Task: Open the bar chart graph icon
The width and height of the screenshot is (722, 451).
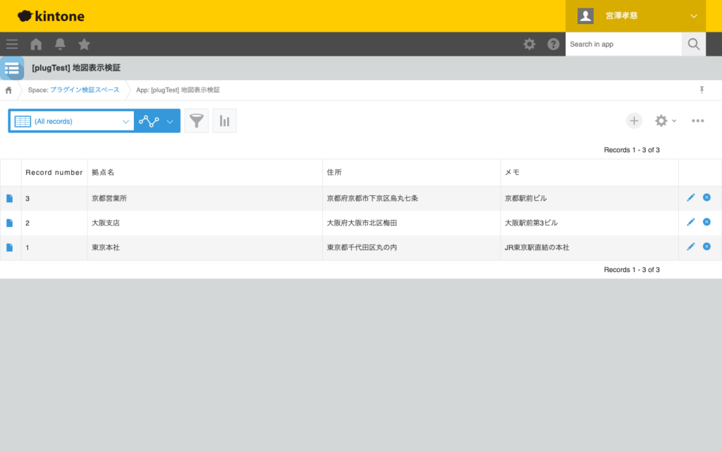Action: [x=224, y=121]
